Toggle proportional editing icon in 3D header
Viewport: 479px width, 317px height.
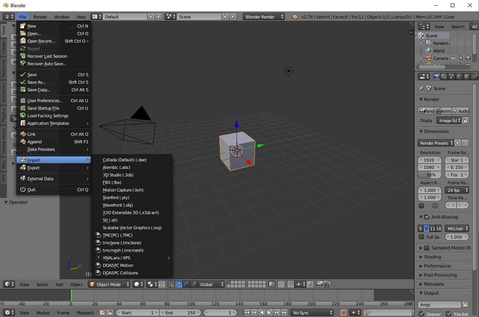pyautogui.click(x=281, y=285)
